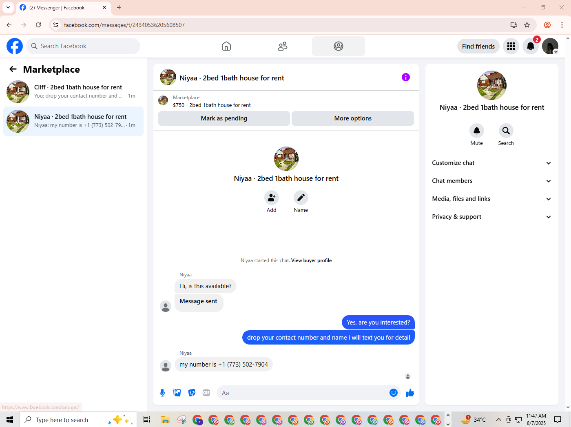571x427 pixels.
Task: Open the Niyaa 2bed 1bath conversation
Action: pos(73,121)
